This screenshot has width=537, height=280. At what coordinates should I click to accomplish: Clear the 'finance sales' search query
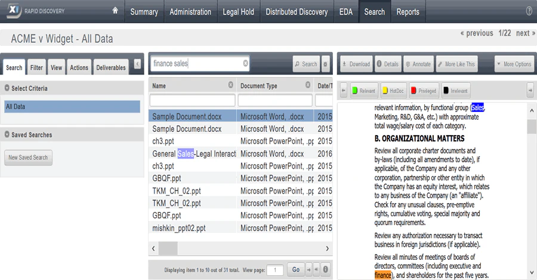click(x=246, y=63)
